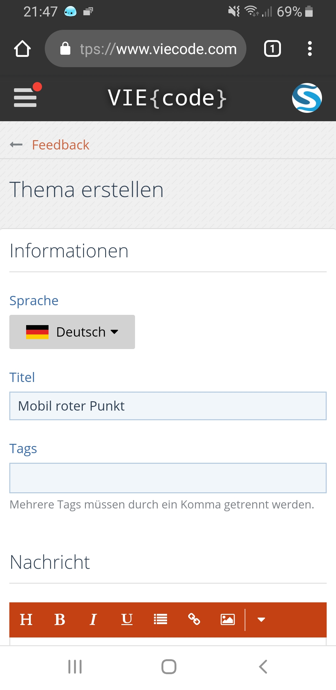Open browser three-dot overflow menu

pyautogui.click(x=310, y=49)
